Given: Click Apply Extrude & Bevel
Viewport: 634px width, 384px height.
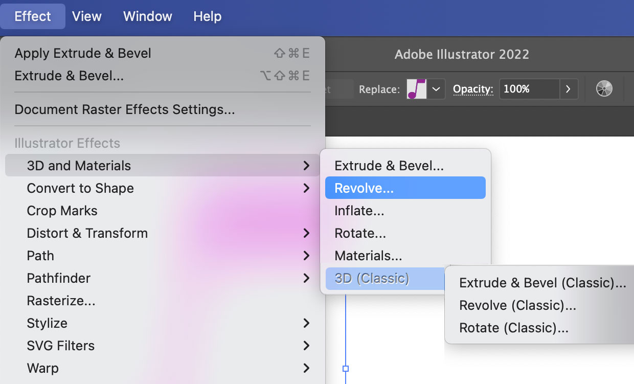Looking at the screenshot, I should tap(83, 53).
